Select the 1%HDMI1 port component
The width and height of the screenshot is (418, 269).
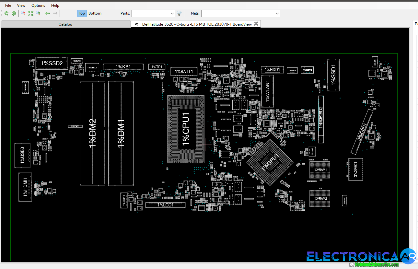click(26, 187)
